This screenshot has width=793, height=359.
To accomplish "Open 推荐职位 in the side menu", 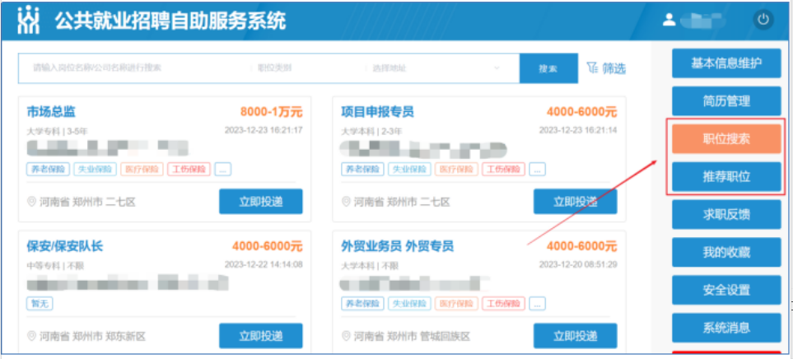I will (x=725, y=176).
